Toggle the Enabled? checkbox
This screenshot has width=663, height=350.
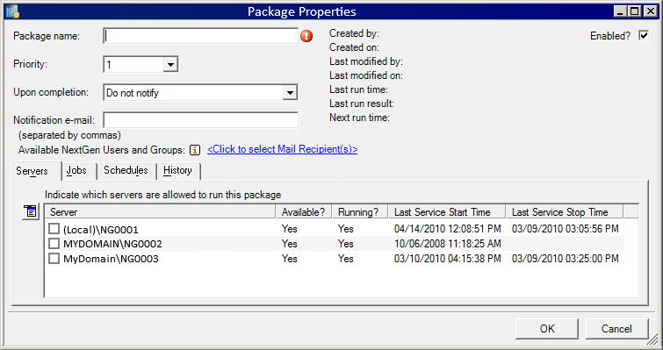(644, 36)
